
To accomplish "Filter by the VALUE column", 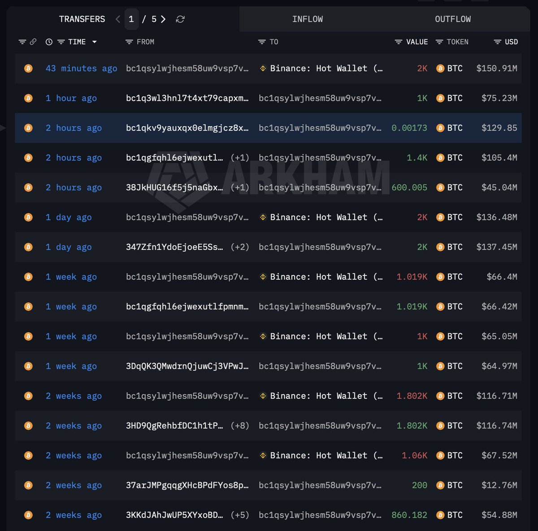I will 398,42.
